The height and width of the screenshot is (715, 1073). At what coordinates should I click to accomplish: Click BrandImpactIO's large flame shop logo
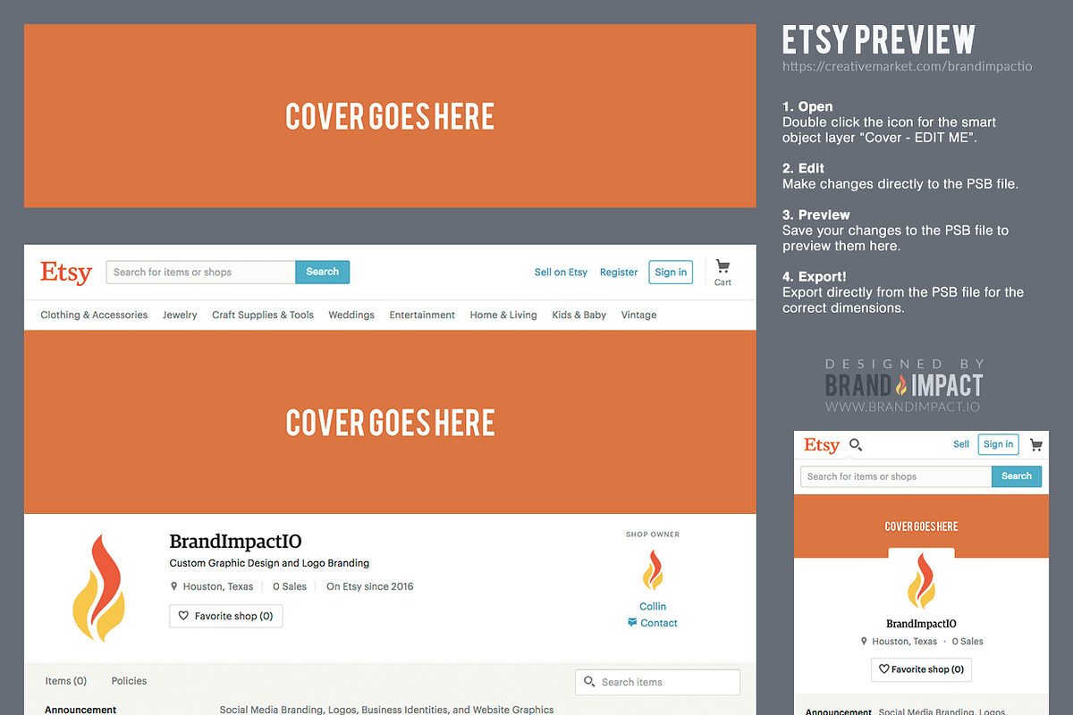coord(98,587)
